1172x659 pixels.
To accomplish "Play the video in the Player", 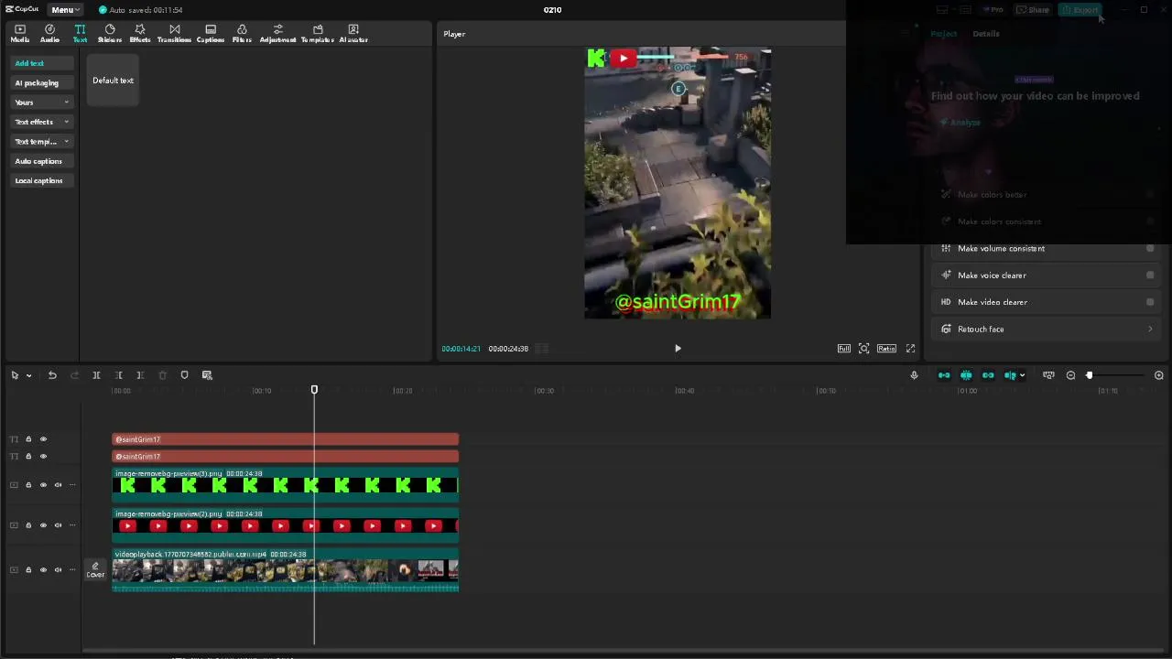I will 678,349.
